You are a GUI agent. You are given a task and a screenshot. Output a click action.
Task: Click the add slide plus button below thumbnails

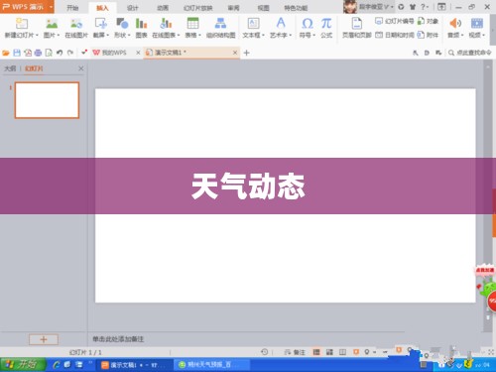tap(44, 339)
